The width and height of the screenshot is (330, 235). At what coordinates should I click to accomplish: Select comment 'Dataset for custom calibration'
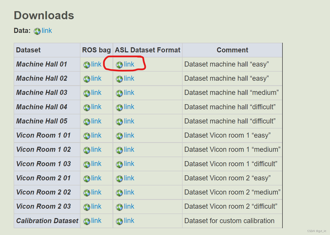coord(229,221)
